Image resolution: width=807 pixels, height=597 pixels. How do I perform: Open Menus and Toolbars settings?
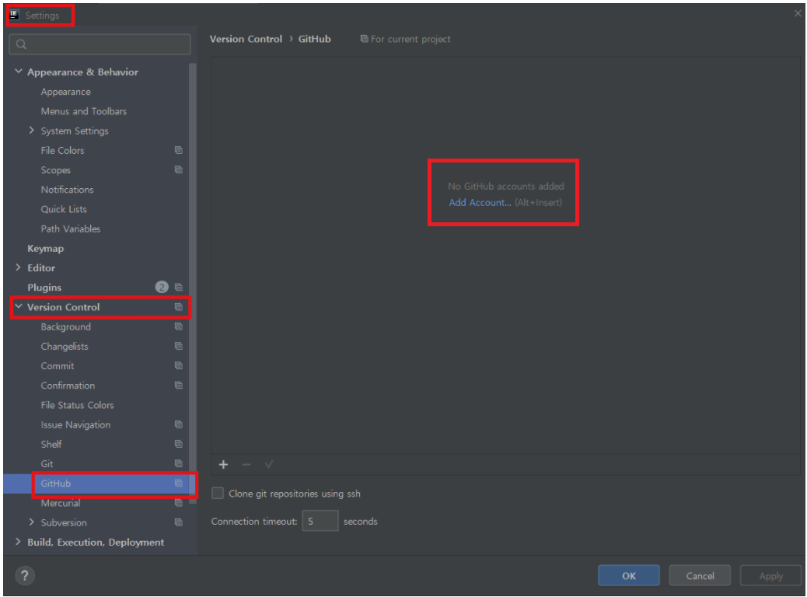84,111
